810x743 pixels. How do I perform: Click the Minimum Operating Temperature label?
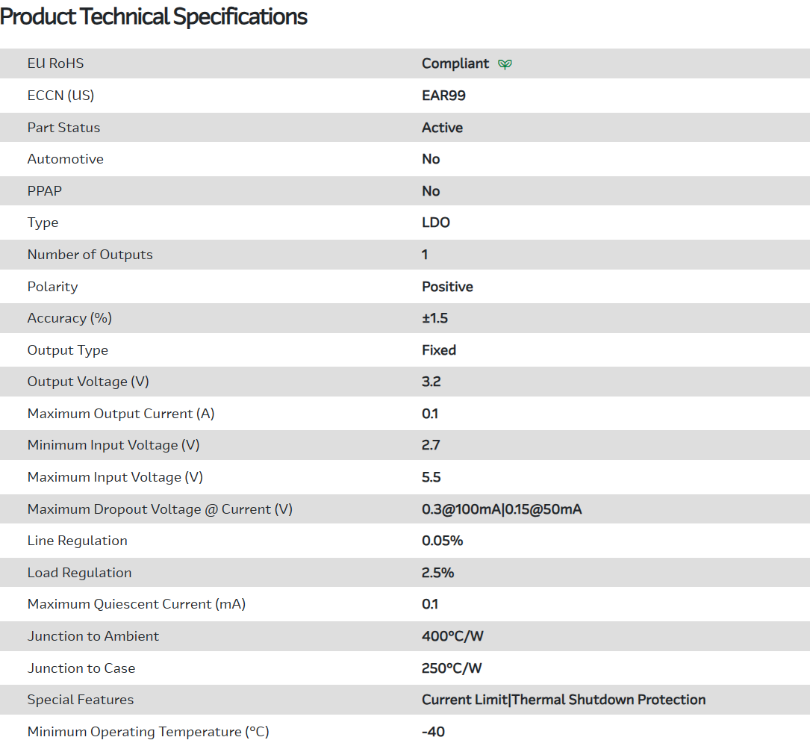[148, 732]
